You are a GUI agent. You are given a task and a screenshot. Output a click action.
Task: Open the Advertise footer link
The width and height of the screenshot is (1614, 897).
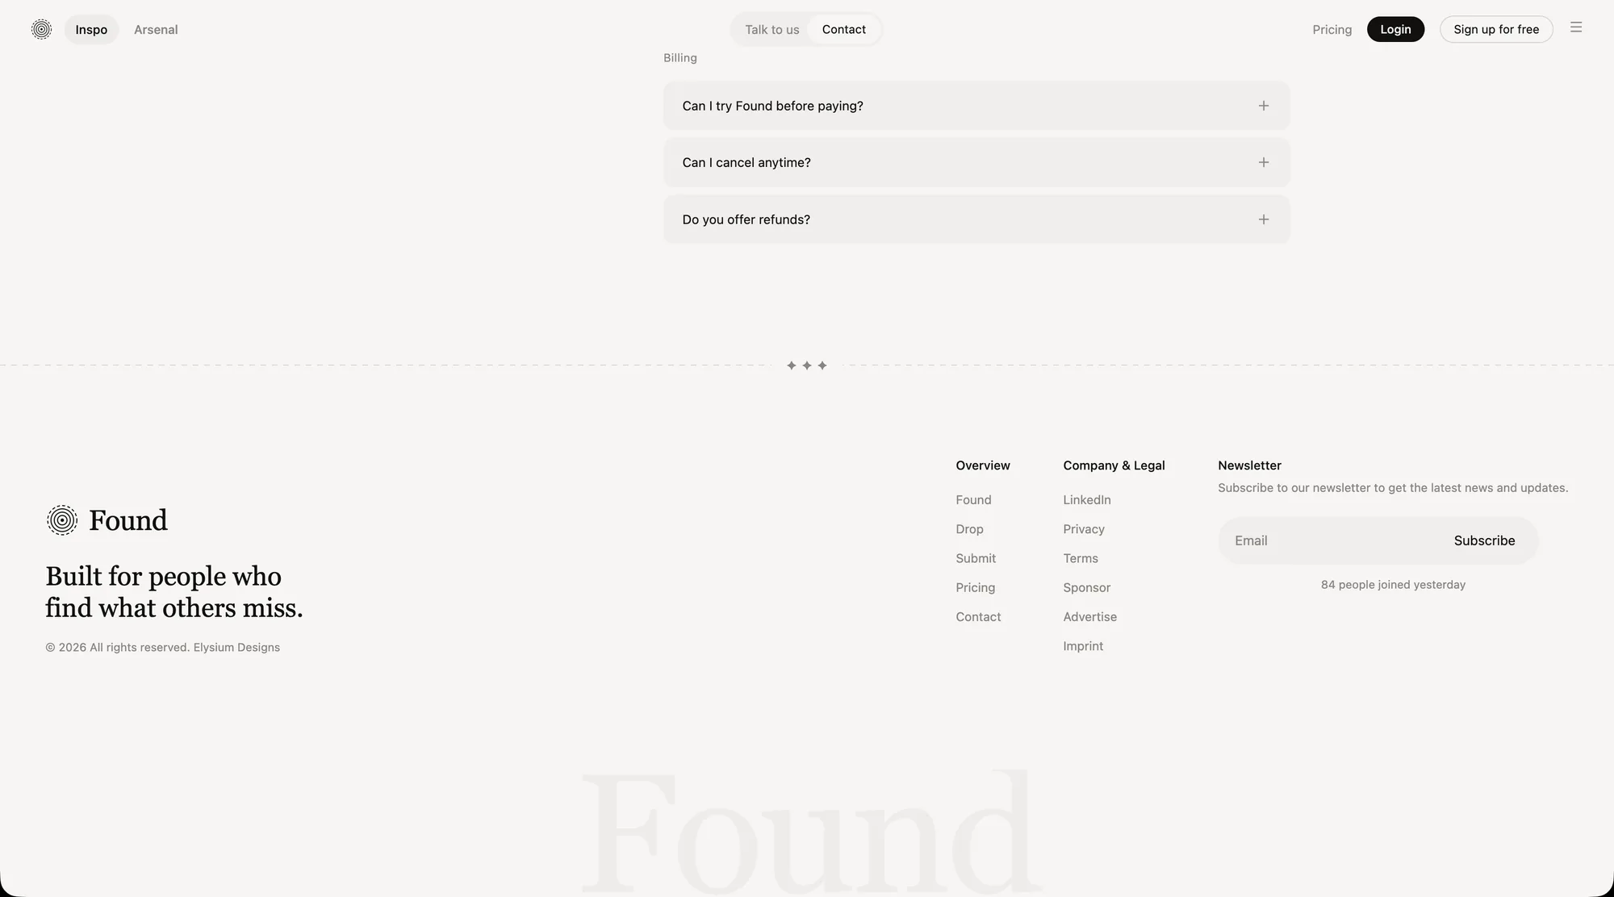point(1089,617)
